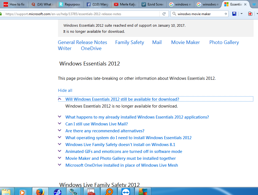Switch to the Quora '(14) What i' tab
This screenshot has width=258, height=195.
tap(42, 4)
